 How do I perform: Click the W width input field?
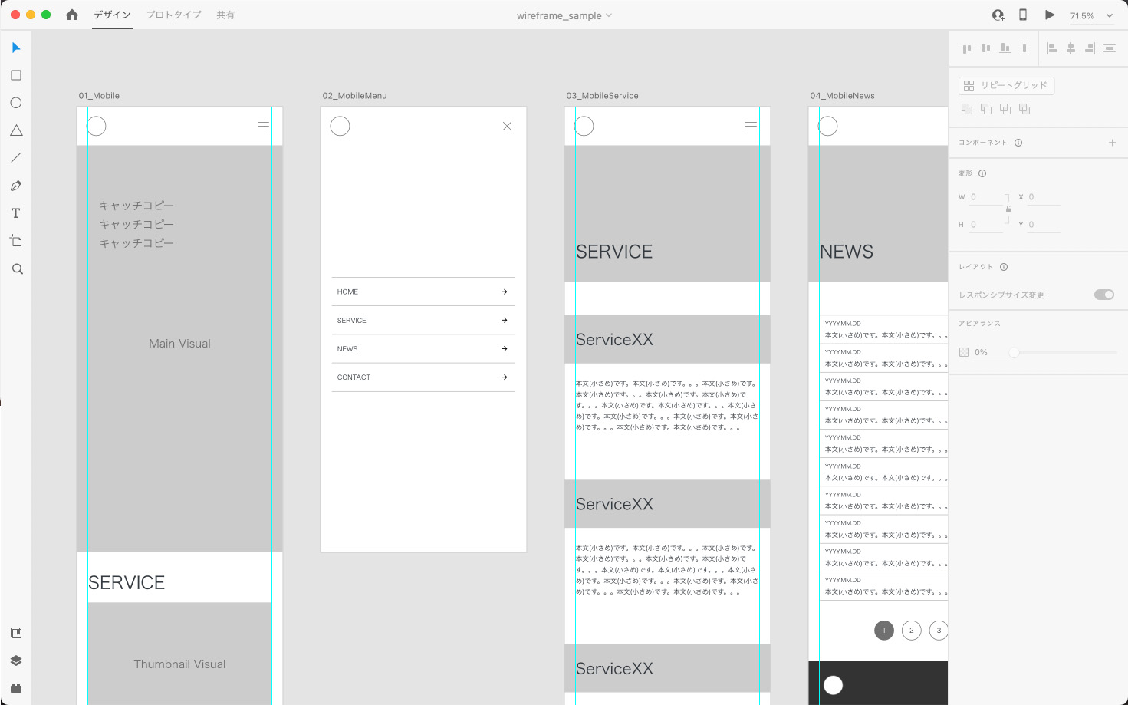[x=986, y=197]
